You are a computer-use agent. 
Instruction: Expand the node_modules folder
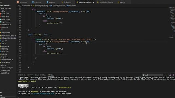5,8
